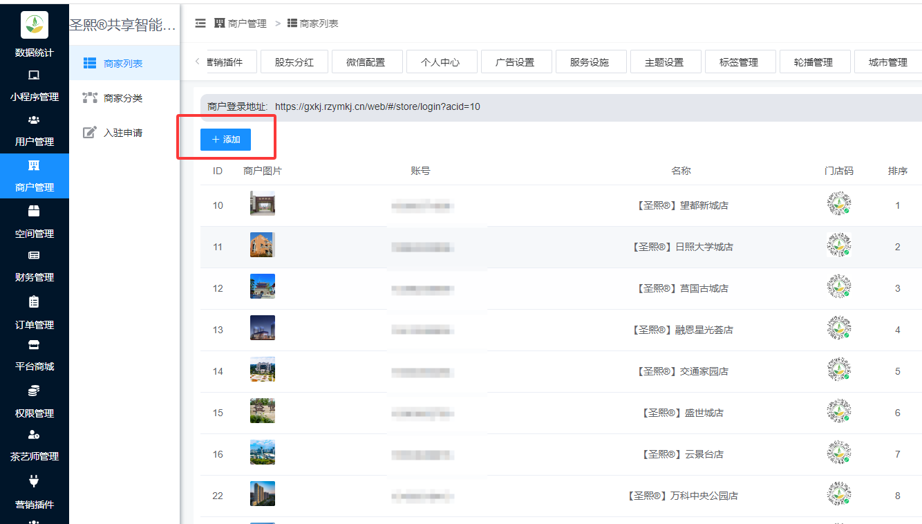
Task: Open the store QR code for 融恩星光荟店
Action: [x=839, y=328]
